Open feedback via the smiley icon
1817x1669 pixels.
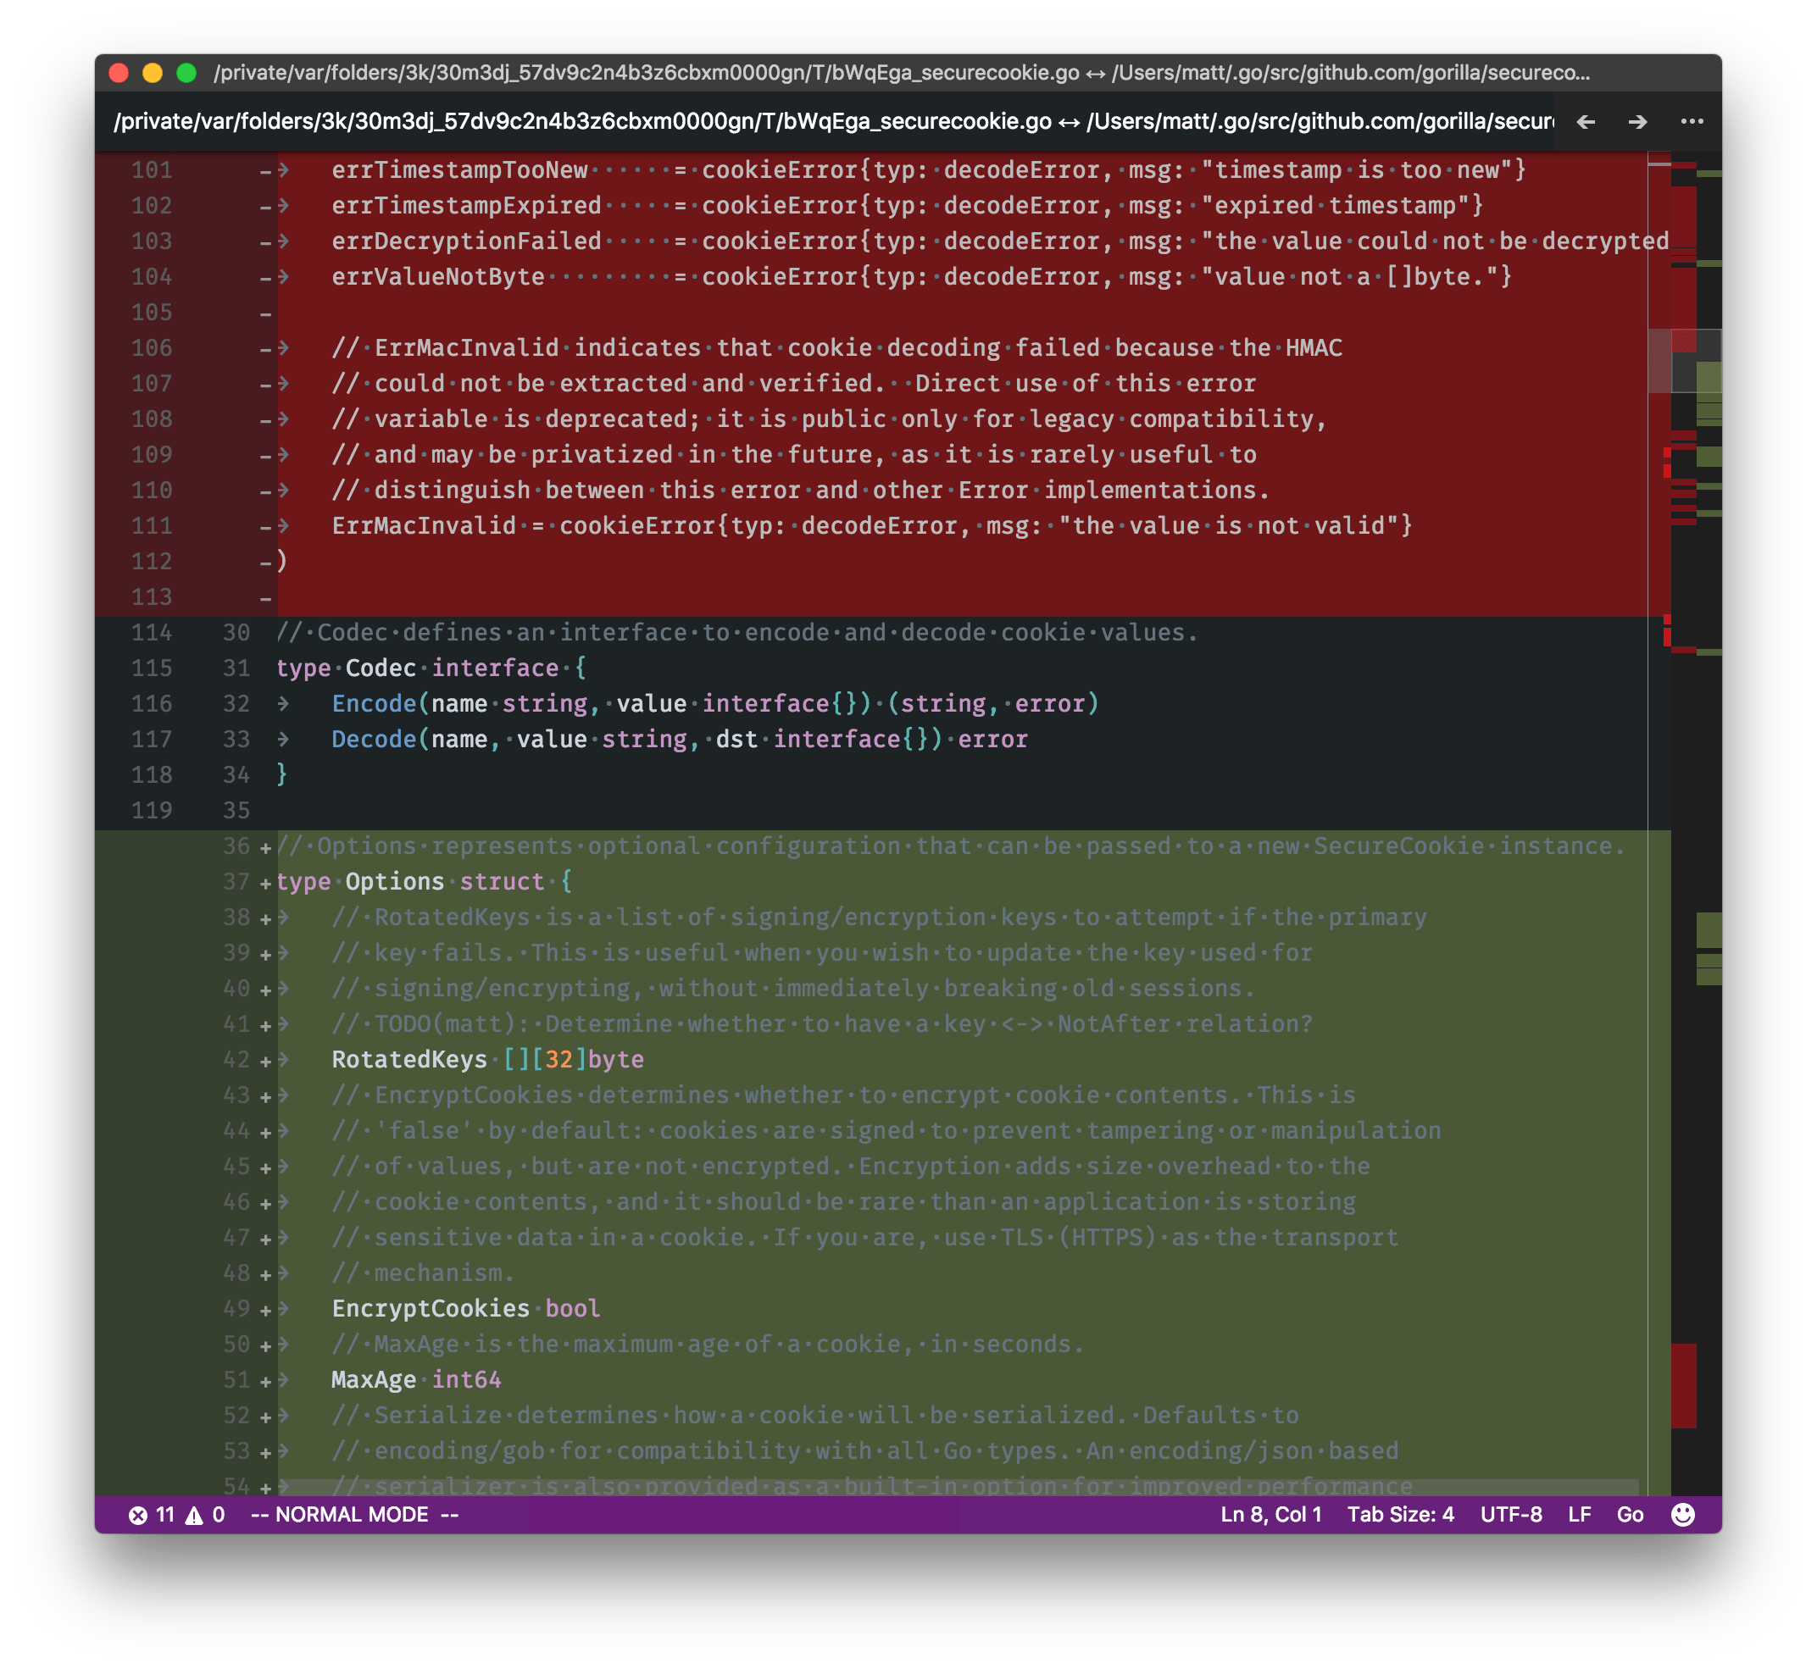tap(1686, 1515)
